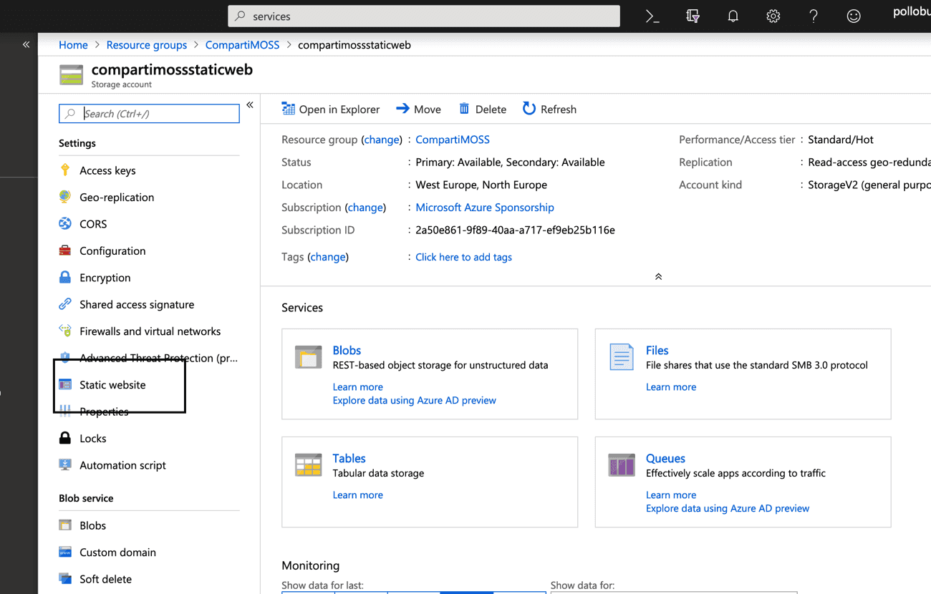Image resolution: width=931 pixels, height=594 pixels.
Task: Click the Queues service purple icon
Action: tap(622, 464)
